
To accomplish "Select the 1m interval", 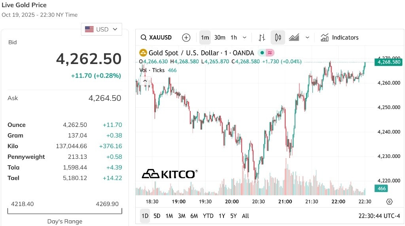I will click(x=205, y=38).
